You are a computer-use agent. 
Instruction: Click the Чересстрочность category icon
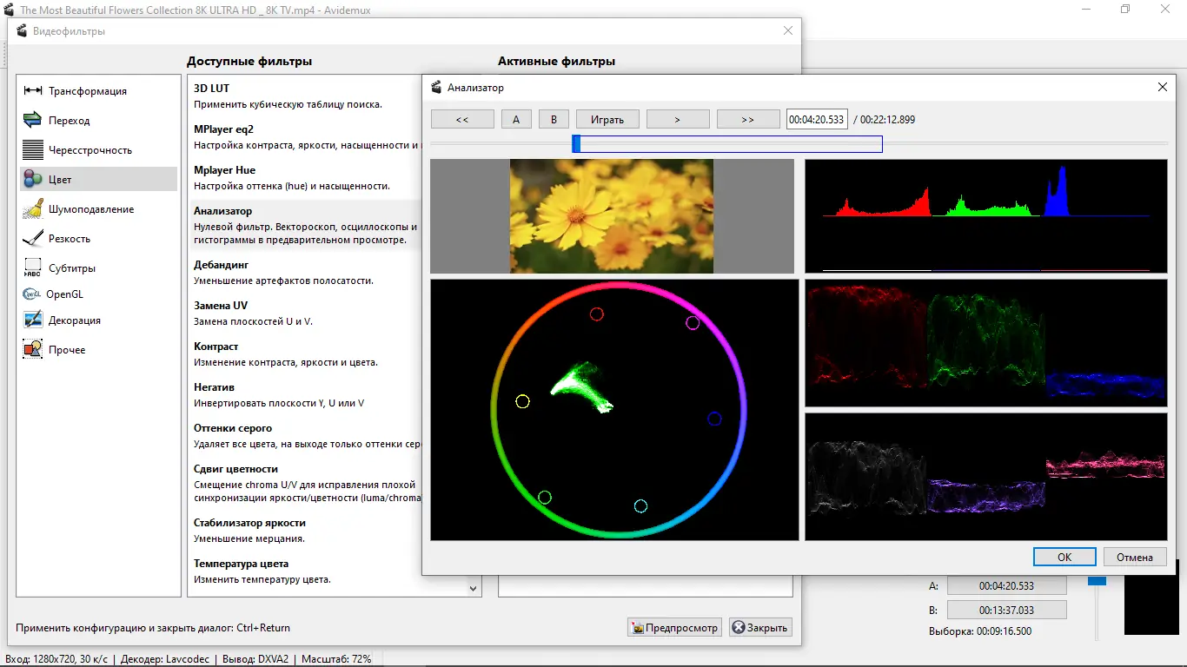[x=33, y=150]
